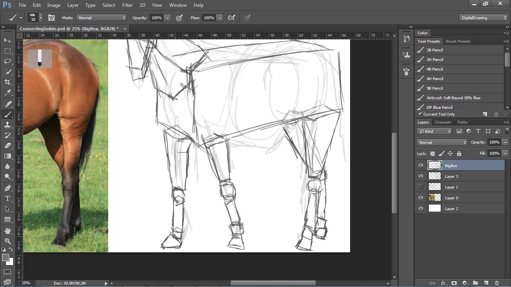Viewport: 511px width, 287px height.
Task: Choose the 4H Pencil preset
Action: point(459,79)
